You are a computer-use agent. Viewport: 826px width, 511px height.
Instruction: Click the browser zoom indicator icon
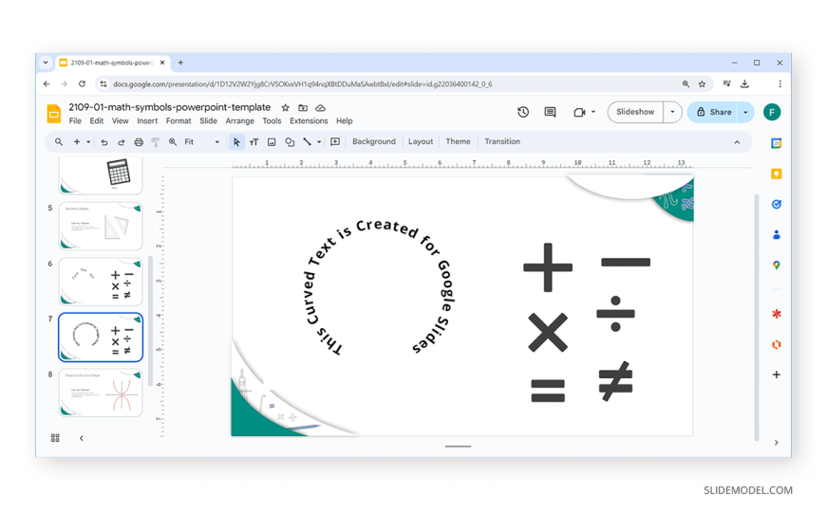tap(685, 84)
